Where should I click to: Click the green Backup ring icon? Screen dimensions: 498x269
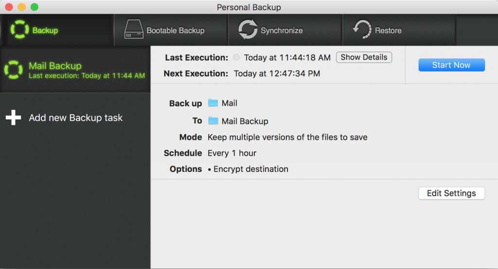pos(19,30)
